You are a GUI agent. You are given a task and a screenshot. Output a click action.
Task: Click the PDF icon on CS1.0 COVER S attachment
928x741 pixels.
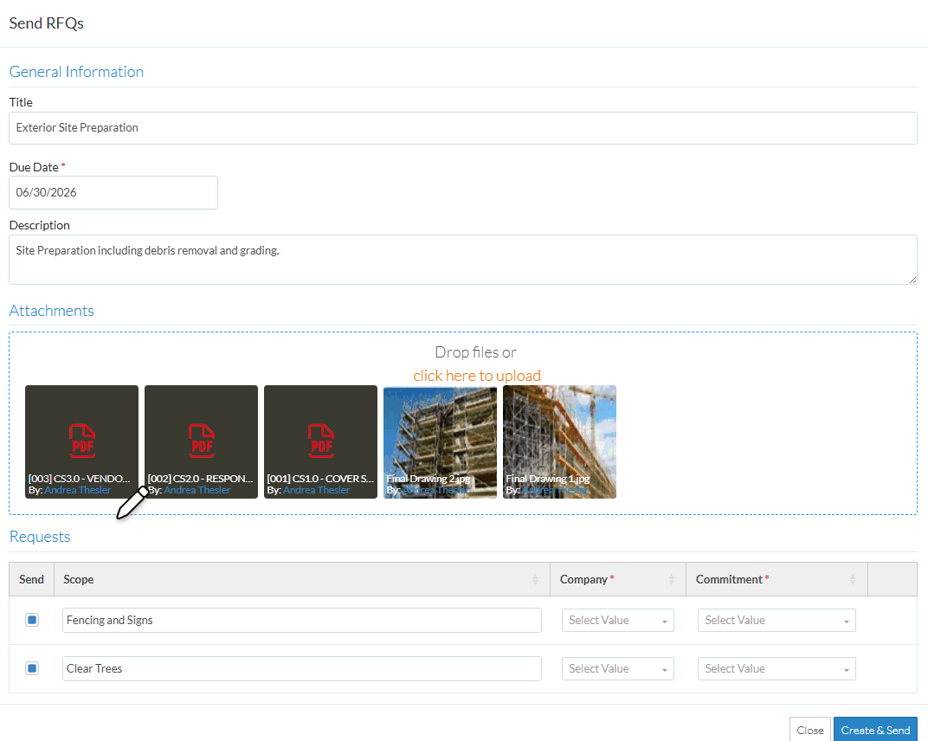click(x=321, y=441)
